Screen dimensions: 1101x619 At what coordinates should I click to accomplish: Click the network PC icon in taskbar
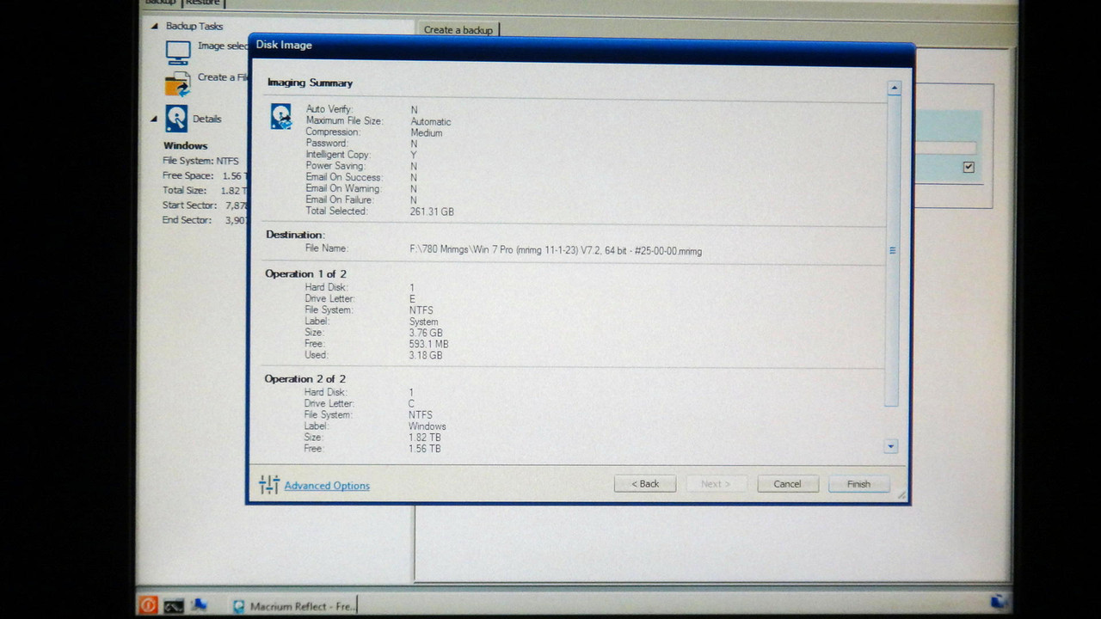click(x=199, y=605)
